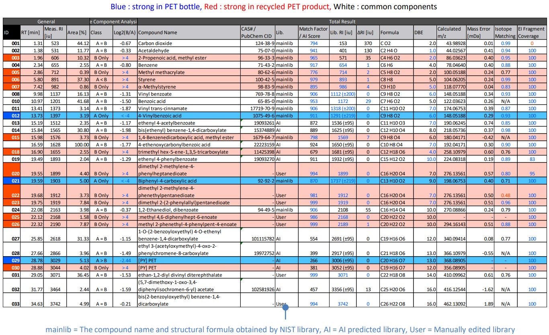Viewport: 549px width, 335px height.
Task: Select the 'Area [%]' column header
Action: (78, 33)
